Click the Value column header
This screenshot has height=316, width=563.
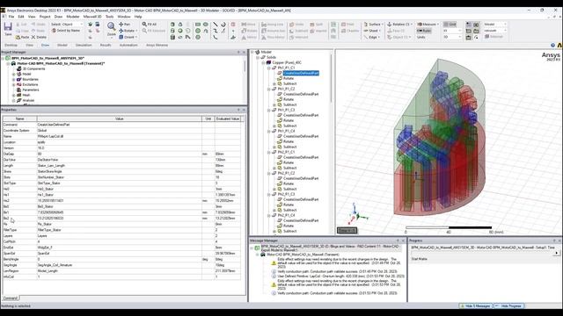pyautogui.click(x=120, y=118)
